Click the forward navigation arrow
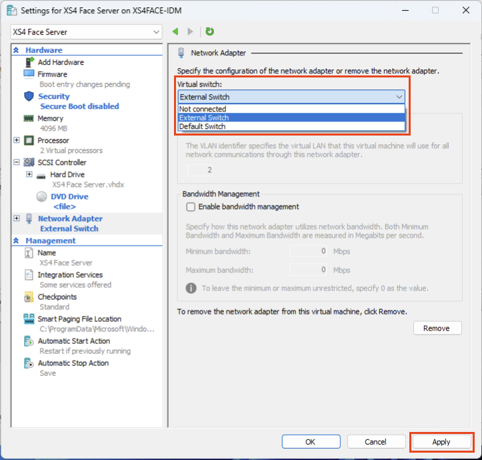The image size is (482, 460). tap(190, 31)
